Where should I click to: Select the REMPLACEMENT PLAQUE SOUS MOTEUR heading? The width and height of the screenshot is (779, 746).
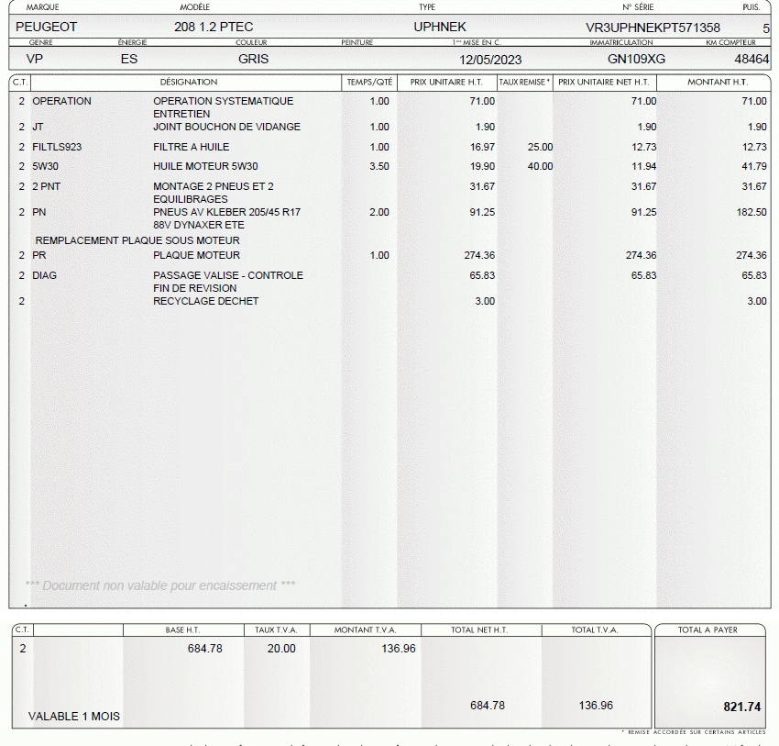[x=137, y=240]
